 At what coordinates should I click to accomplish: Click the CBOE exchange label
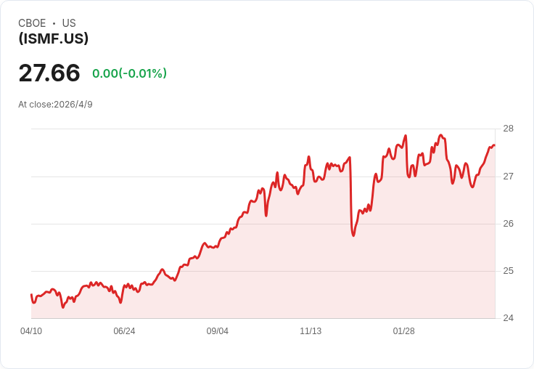(x=31, y=23)
